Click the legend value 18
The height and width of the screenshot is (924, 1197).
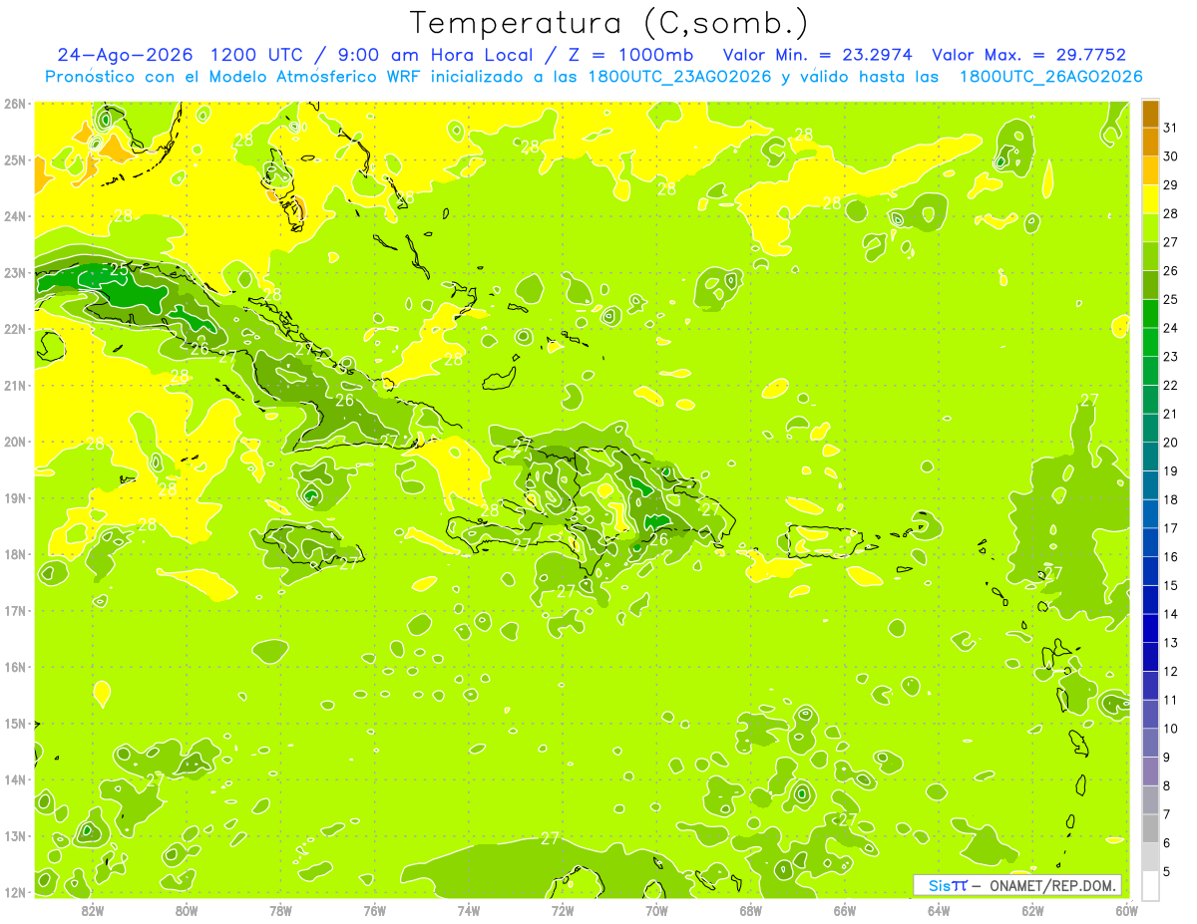[x=1171, y=499]
